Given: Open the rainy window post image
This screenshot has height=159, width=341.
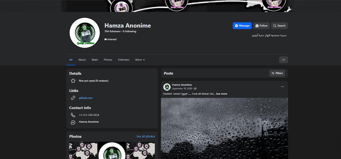Looking at the screenshot, I should [x=224, y=128].
